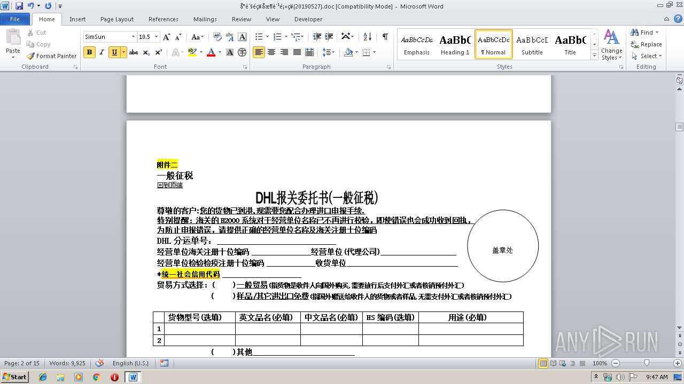Click the Increase Indent icon

[329, 37]
